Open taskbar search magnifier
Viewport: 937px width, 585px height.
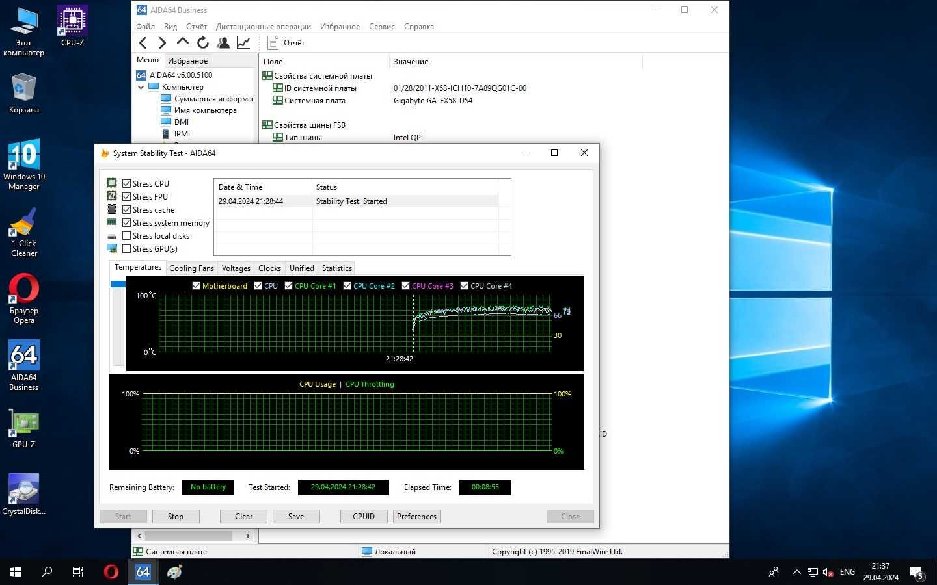tap(47, 572)
